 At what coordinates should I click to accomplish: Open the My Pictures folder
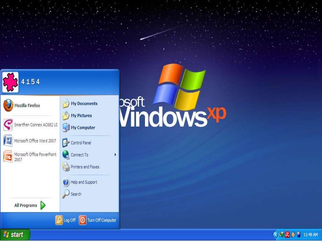[x=89, y=115]
